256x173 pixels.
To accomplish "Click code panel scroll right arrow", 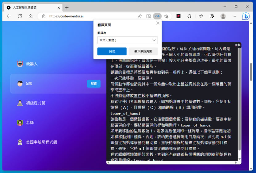I will click(236, 162).
